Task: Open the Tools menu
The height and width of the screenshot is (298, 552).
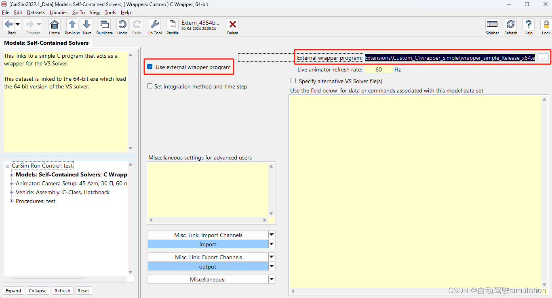Action: pyautogui.click(x=110, y=13)
